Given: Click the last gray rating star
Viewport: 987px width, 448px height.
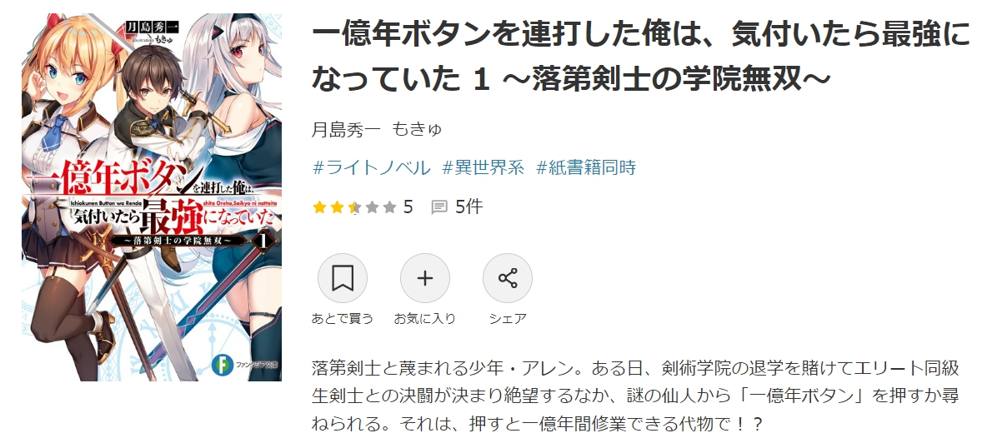Looking at the screenshot, I should click(389, 207).
